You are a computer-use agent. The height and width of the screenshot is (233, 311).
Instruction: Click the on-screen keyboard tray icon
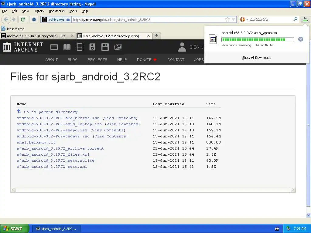277,229
